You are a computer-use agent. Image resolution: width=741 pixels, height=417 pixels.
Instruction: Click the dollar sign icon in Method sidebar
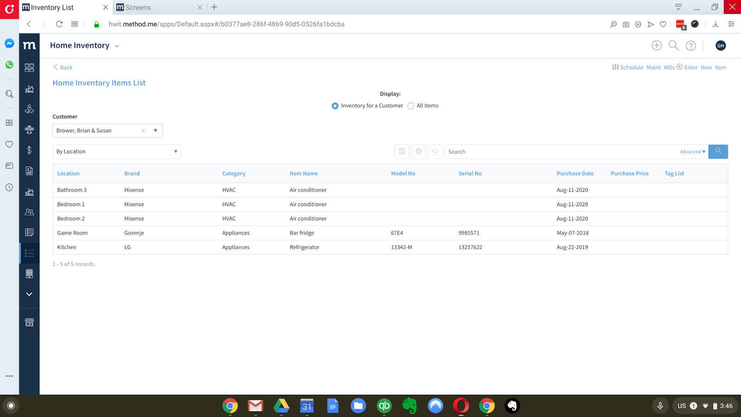29,150
